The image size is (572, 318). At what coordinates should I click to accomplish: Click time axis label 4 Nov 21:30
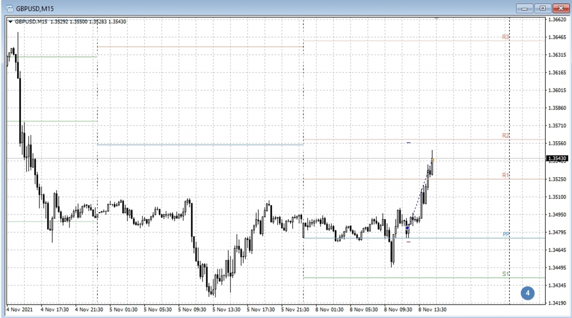(89, 309)
